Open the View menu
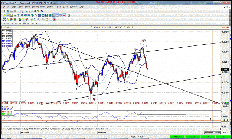 pyautogui.click(x=20, y=7)
